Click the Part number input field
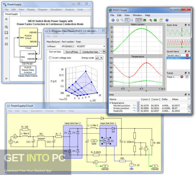 68,46
